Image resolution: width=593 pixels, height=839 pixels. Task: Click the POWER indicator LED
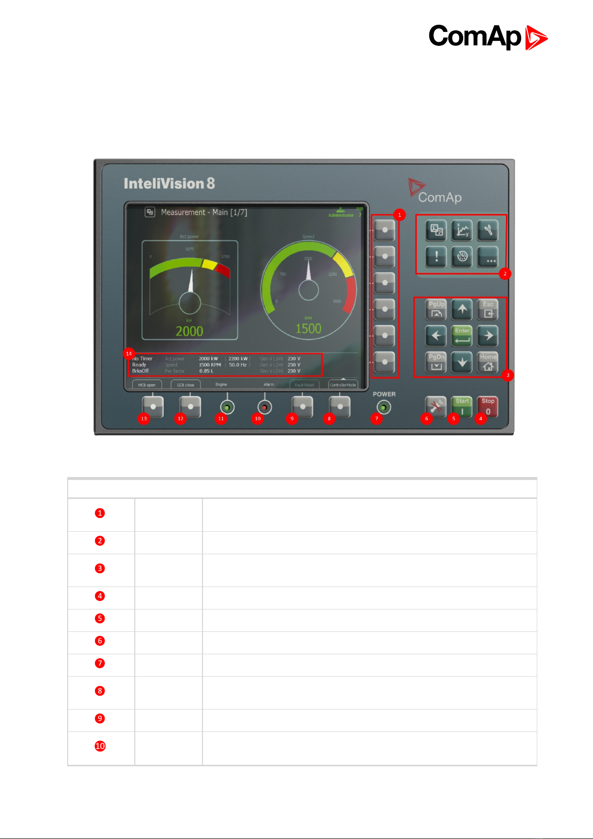[x=384, y=408]
